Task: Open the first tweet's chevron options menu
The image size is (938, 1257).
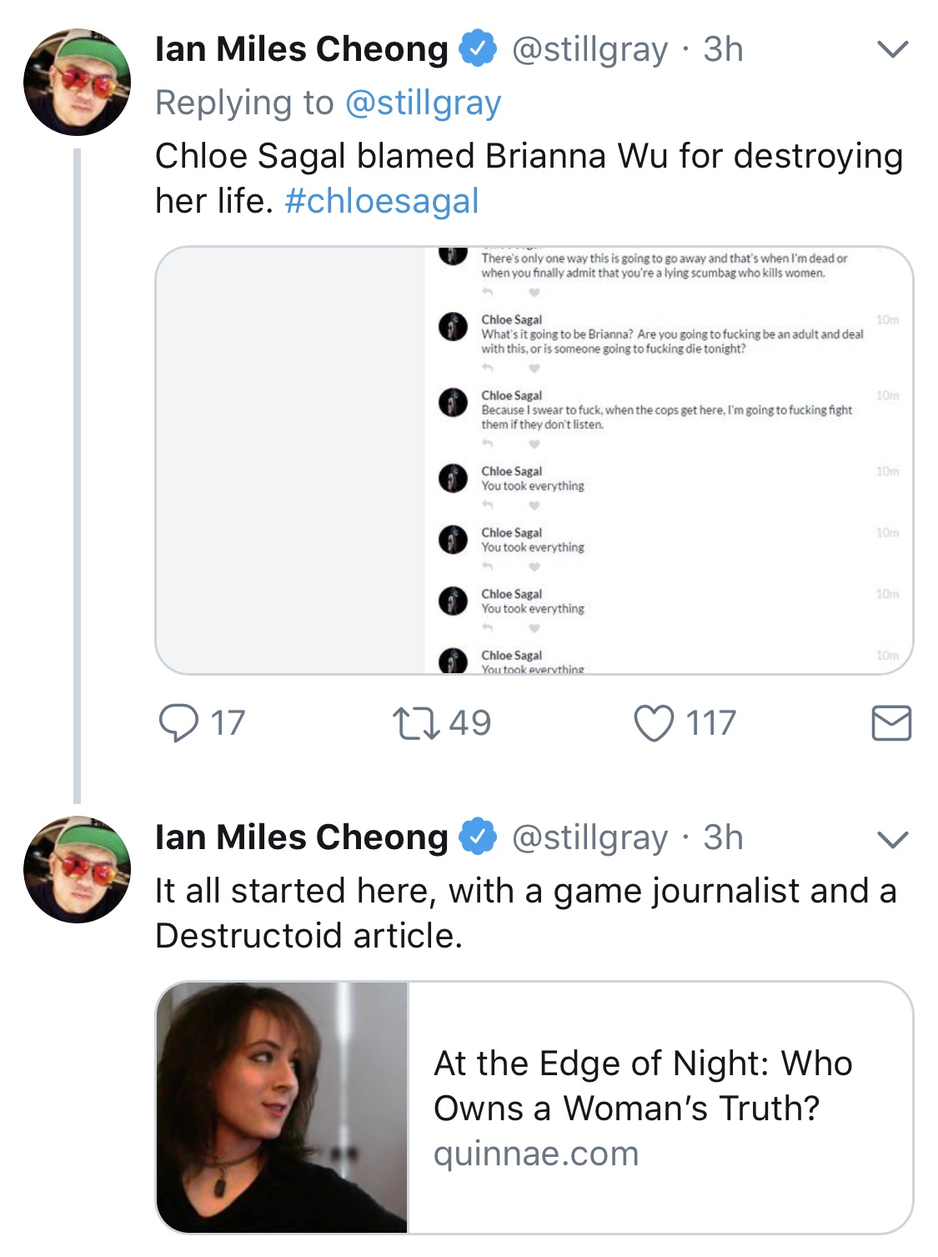Action: coord(893,50)
